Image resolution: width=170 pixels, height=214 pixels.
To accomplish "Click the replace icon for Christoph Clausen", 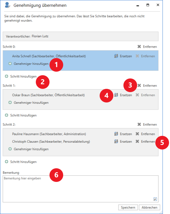I will coord(116,141).
